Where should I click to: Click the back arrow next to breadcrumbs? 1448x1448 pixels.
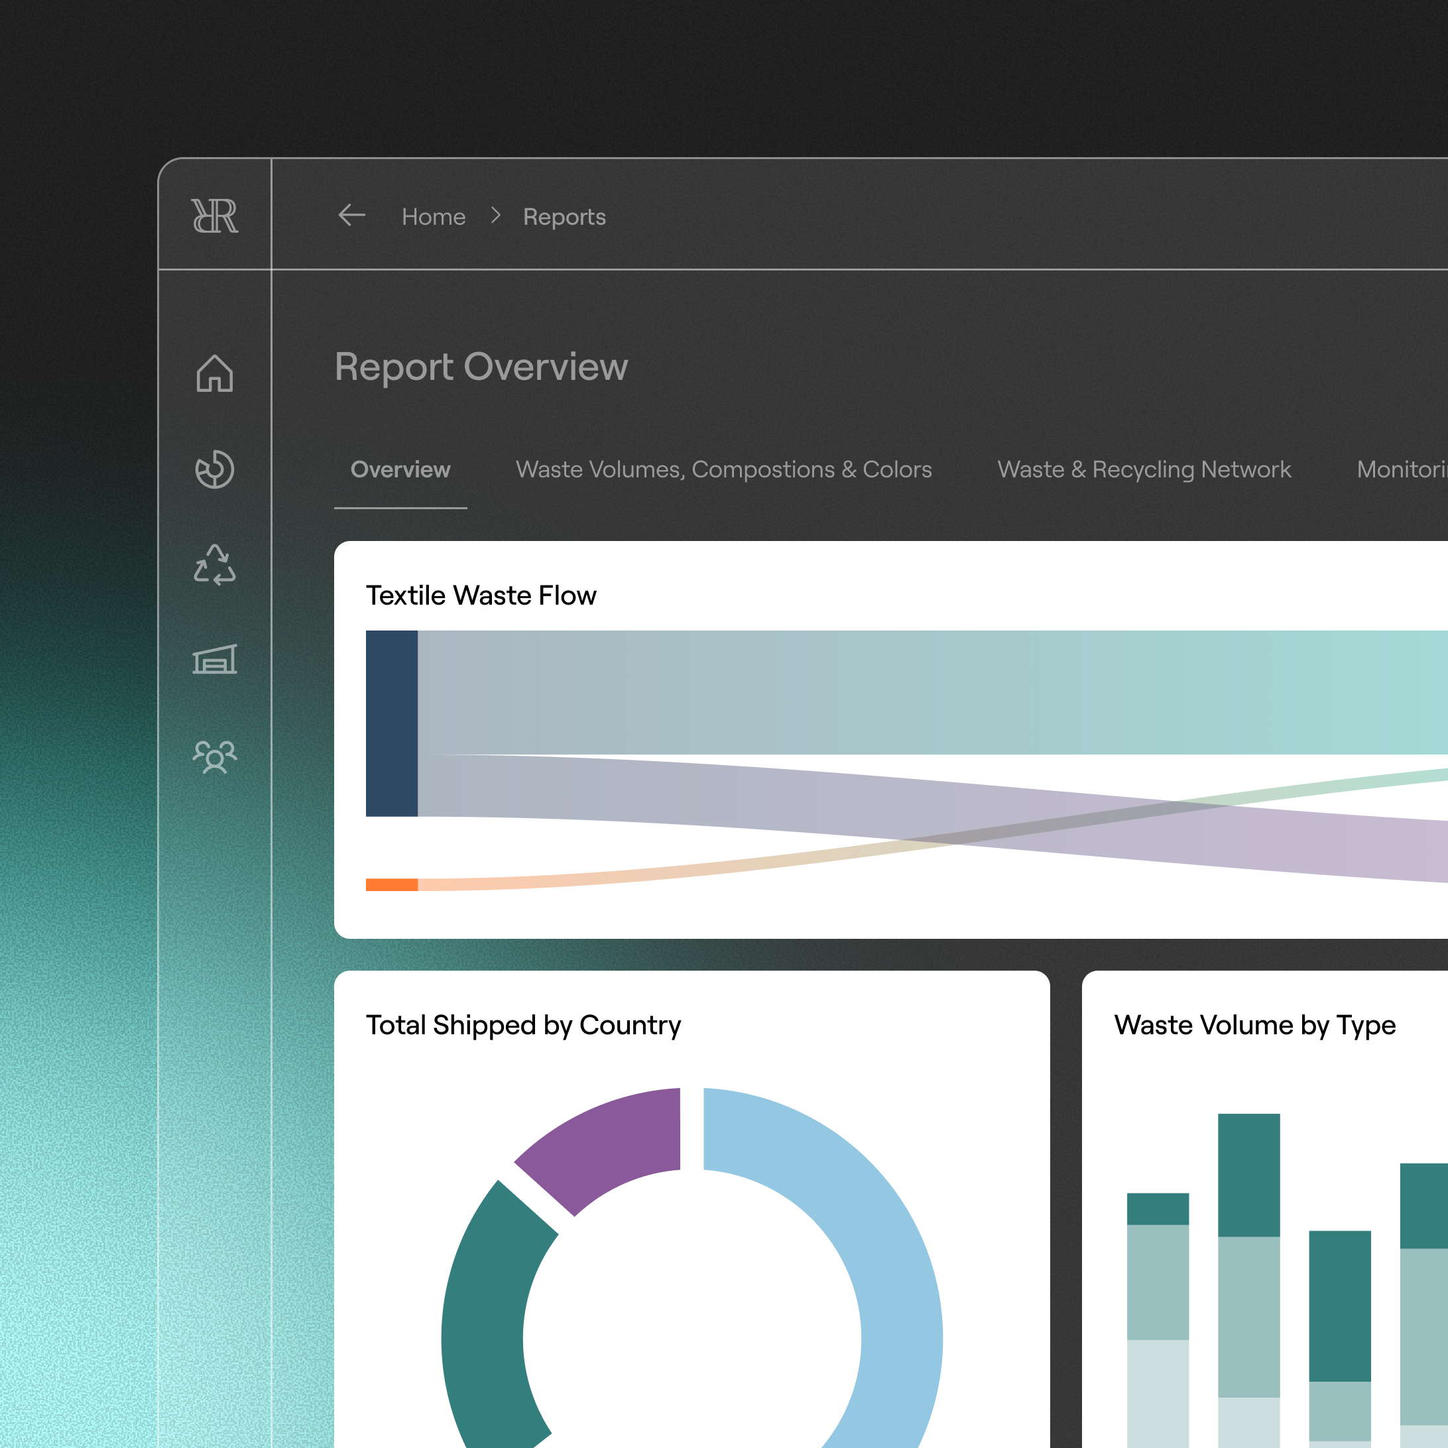(x=352, y=216)
